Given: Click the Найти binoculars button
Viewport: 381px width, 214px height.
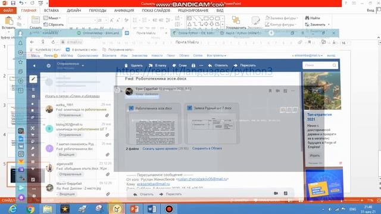Looking at the screenshot, I should 313,18.
